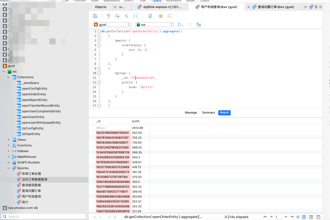Viewport: 330px width, 220px height.
Task: Click the export result icon
Action: pos(170,16)
